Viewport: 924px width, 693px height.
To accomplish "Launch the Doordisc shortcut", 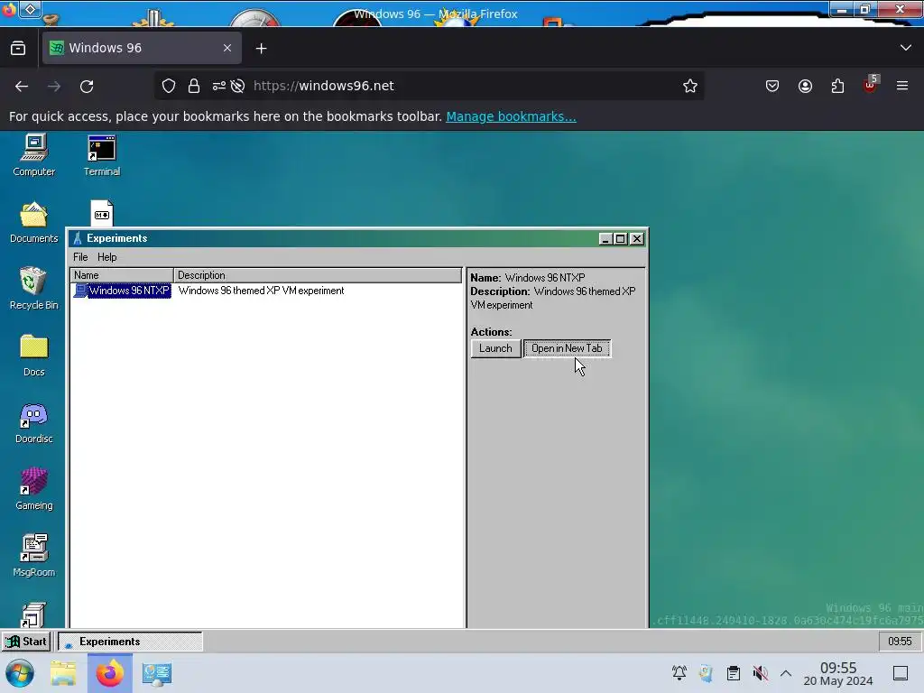I will [x=34, y=422].
